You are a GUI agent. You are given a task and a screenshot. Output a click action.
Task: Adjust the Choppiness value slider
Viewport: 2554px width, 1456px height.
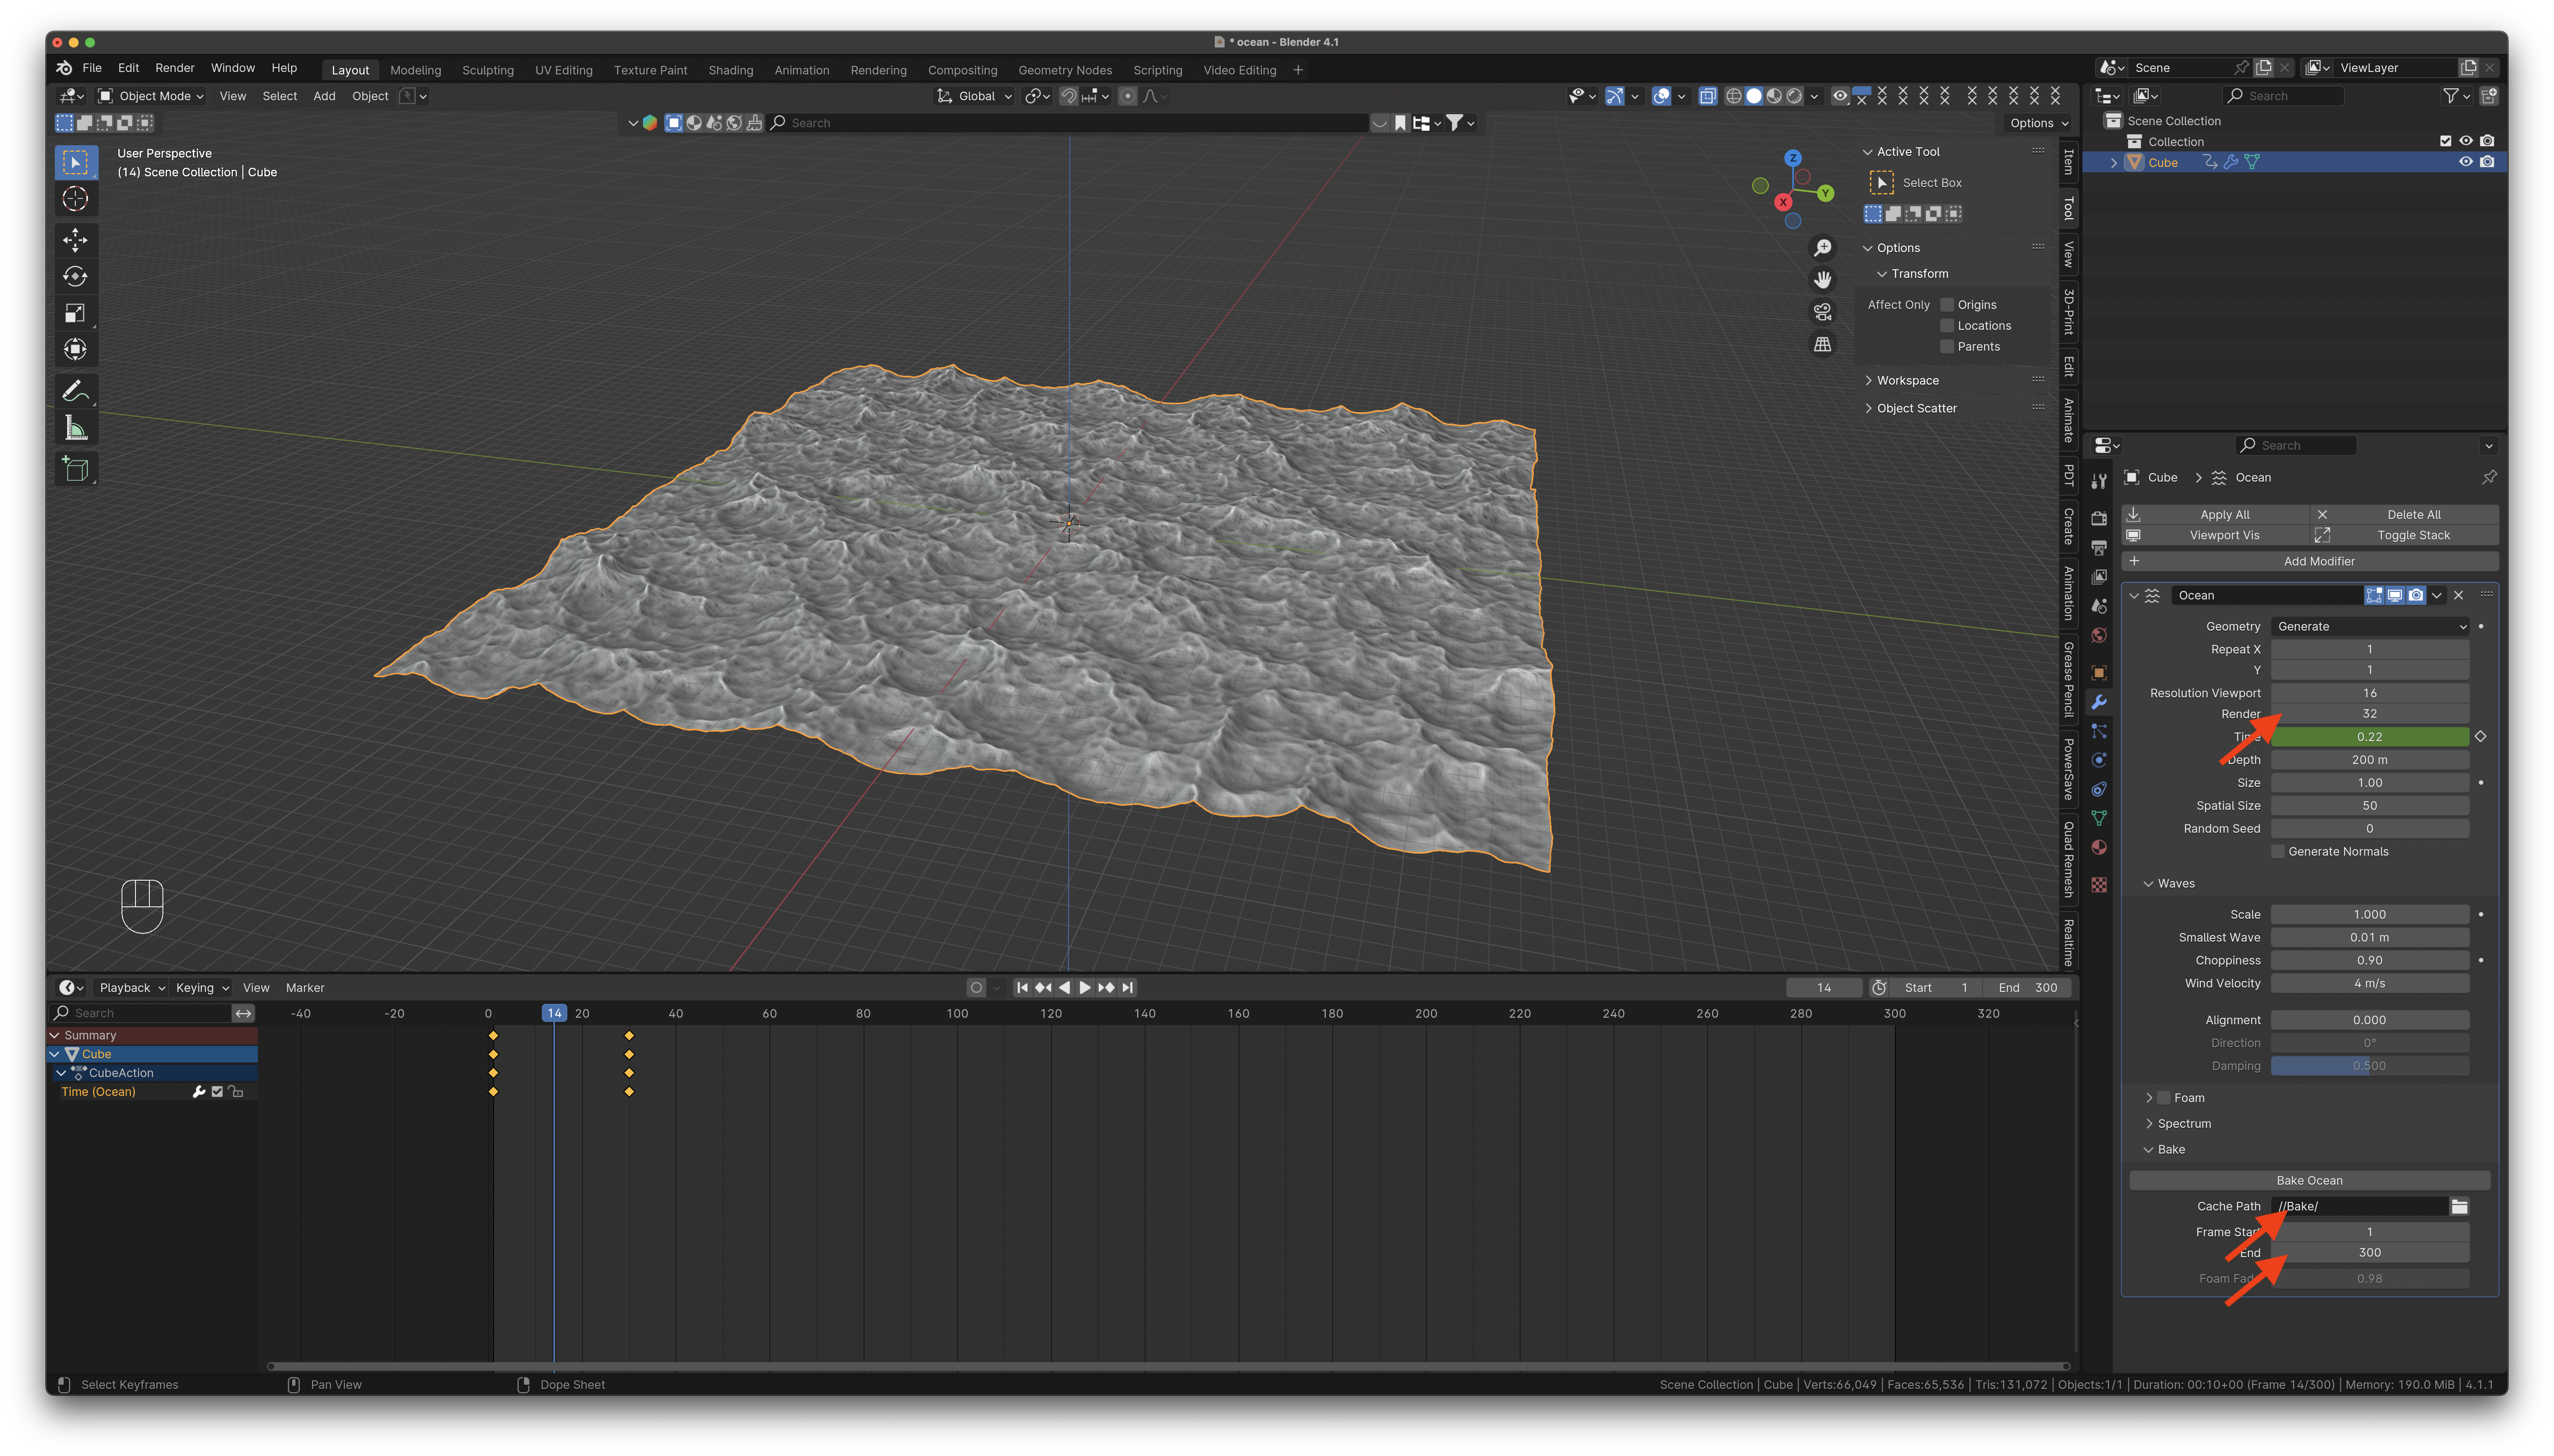[x=2369, y=961]
